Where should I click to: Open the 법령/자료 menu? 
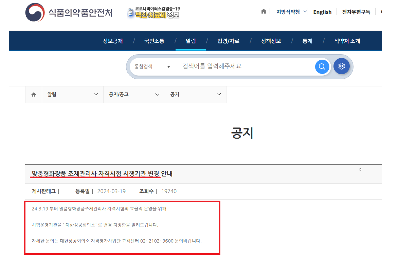228,41
